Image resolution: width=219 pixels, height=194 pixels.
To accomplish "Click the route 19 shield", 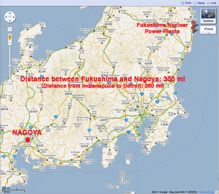I will coord(56,117).
